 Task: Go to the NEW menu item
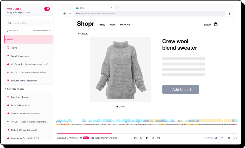[x=112, y=25]
